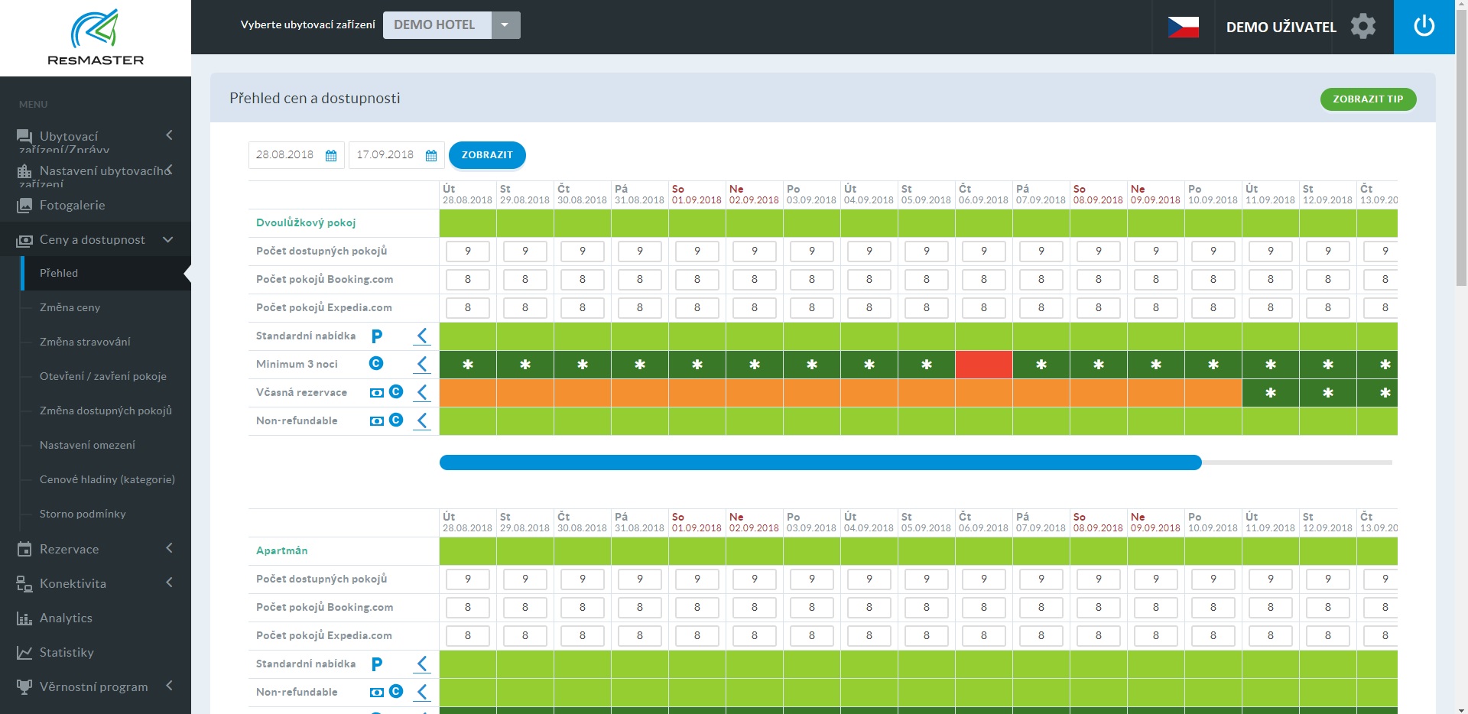Image resolution: width=1468 pixels, height=714 pixels.
Task: Toggle the banknote icon on Včasná rezervace row
Action: click(375, 392)
